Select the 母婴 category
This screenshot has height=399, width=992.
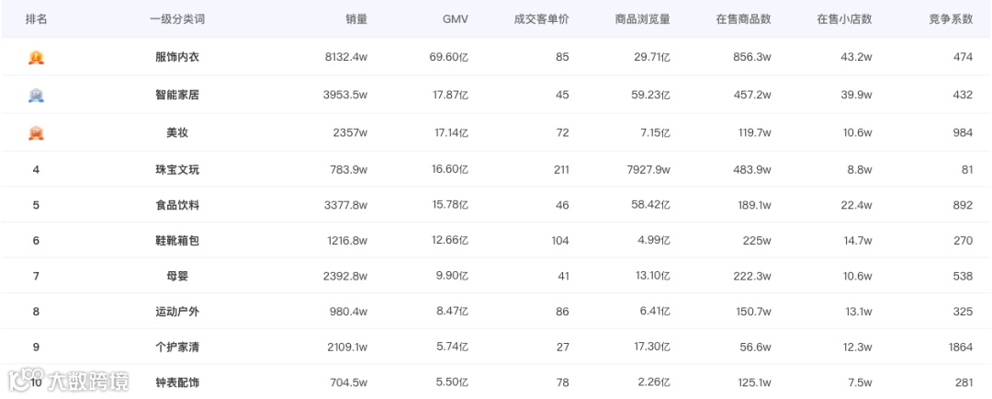coord(177,276)
